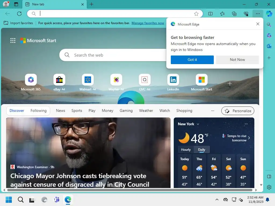Open the Windows Start menu
Image resolution: width=275 pixels, height=206 pixels.
tap(9, 200)
